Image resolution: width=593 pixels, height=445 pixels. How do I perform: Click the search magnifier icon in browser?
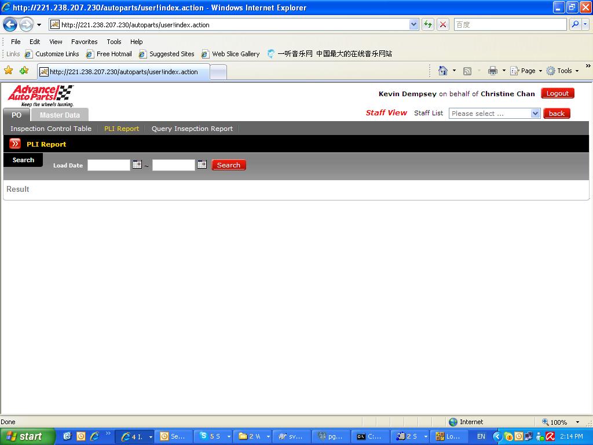coord(575,24)
